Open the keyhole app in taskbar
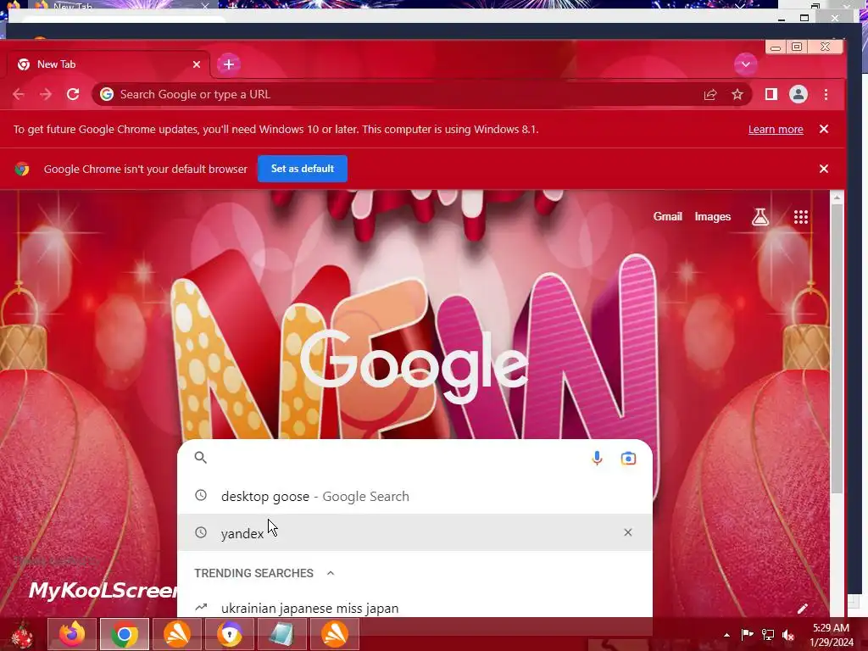Viewport: 868px width, 651px height. point(230,634)
